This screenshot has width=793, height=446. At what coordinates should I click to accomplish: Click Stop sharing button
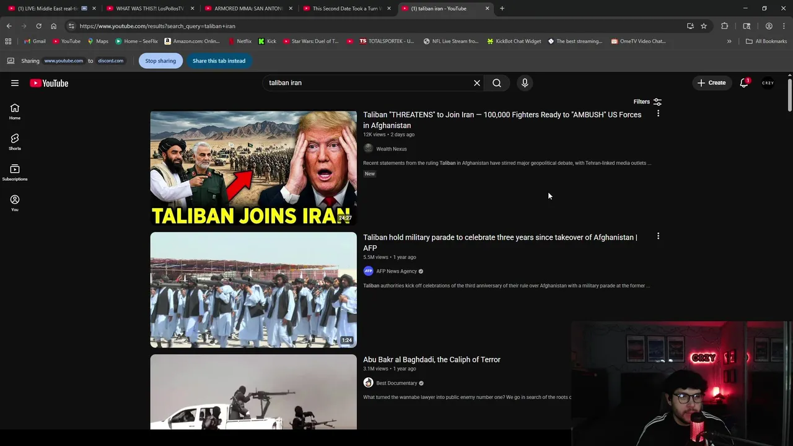pyautogui.click(x=160, y=61)
